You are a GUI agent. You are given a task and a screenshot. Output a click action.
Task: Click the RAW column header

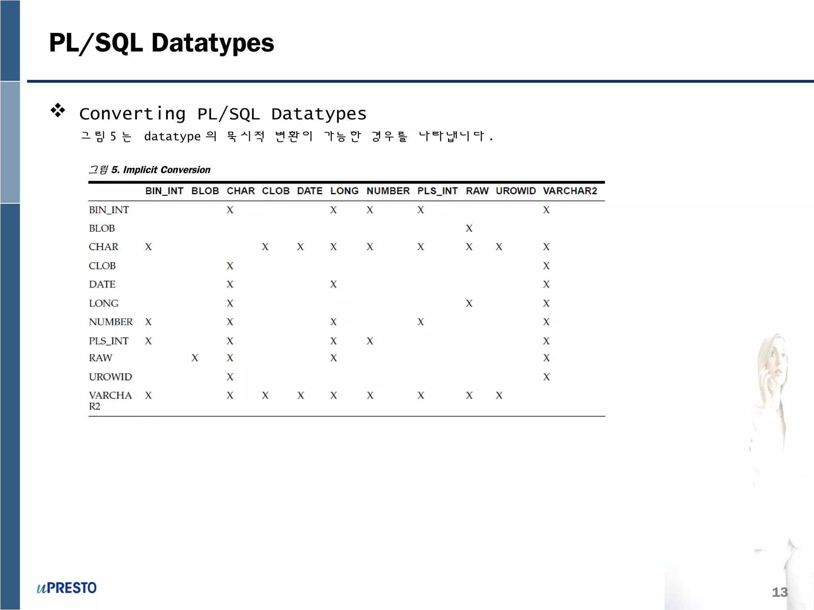(x=477, y=191)
